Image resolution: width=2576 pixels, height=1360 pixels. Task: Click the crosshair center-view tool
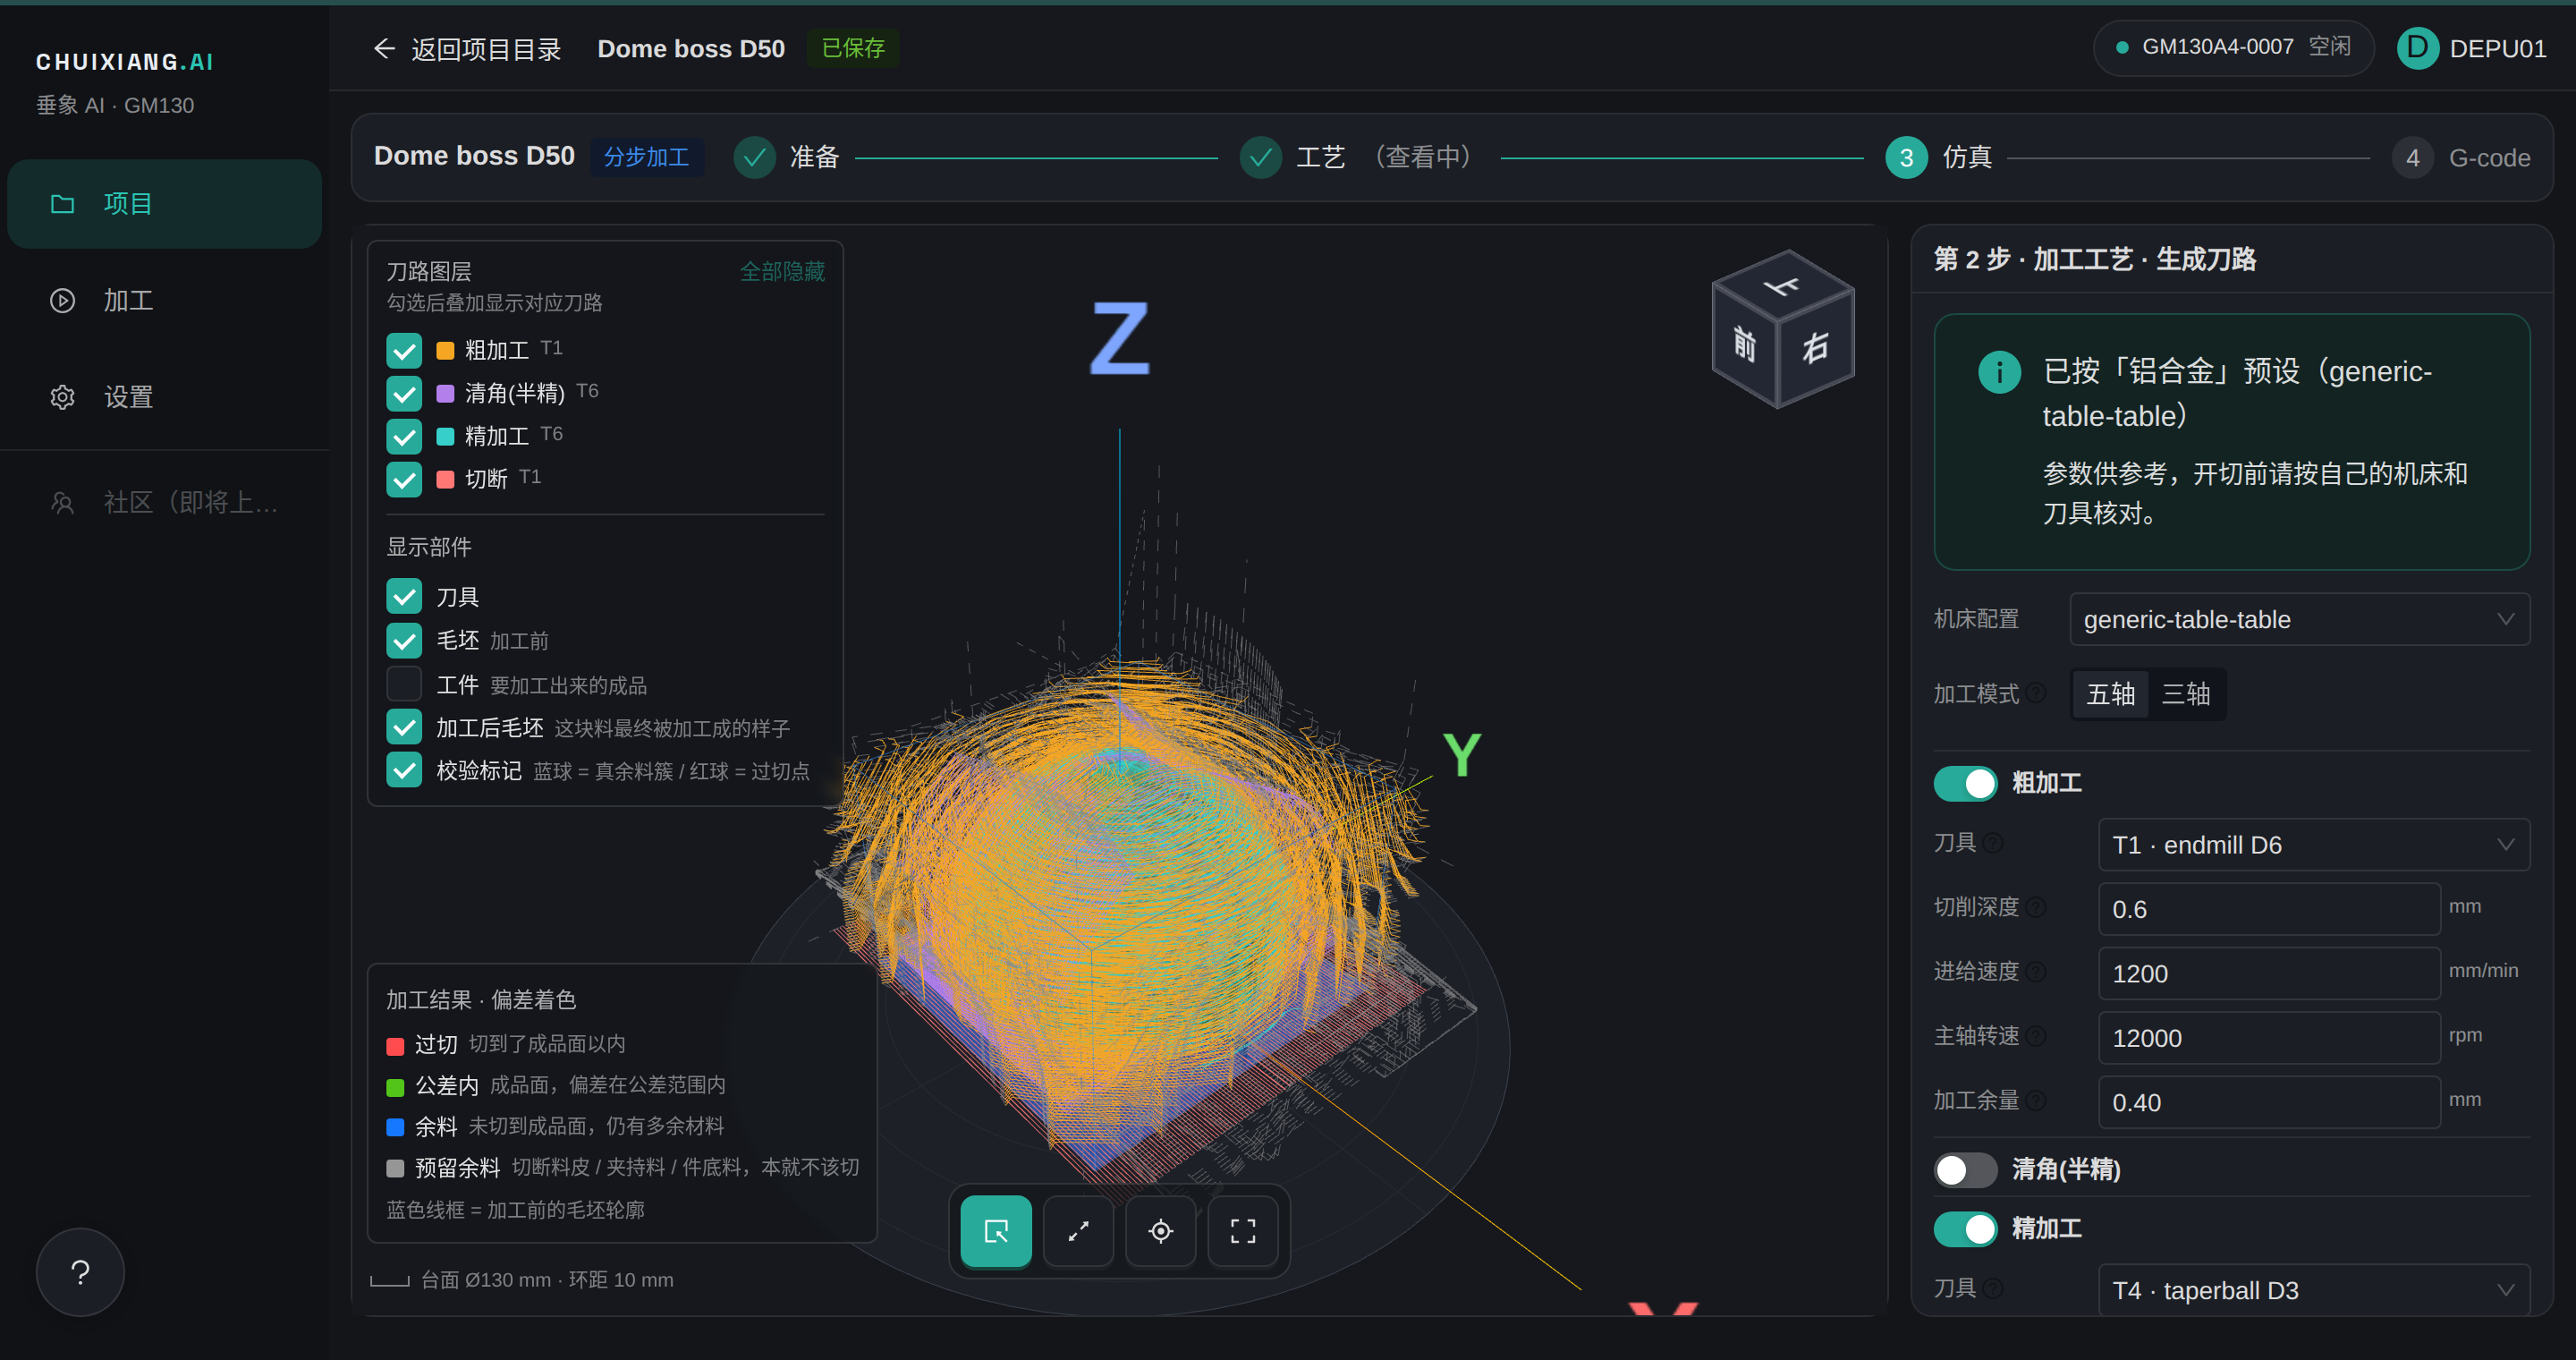pos(1160,1231)
